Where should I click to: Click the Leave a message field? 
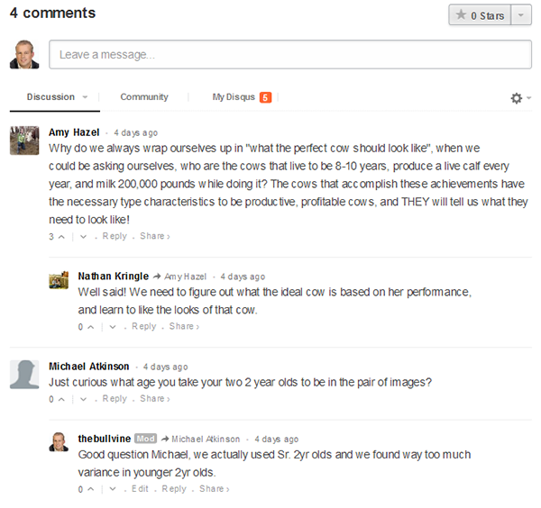coord(289,55)
